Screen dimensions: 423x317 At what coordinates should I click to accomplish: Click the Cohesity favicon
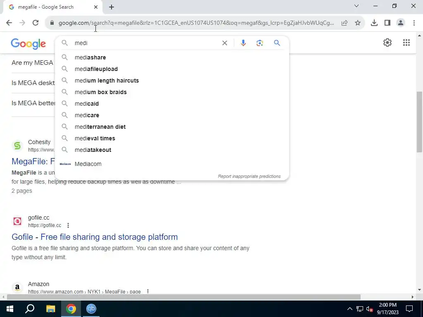coord(17,146)
